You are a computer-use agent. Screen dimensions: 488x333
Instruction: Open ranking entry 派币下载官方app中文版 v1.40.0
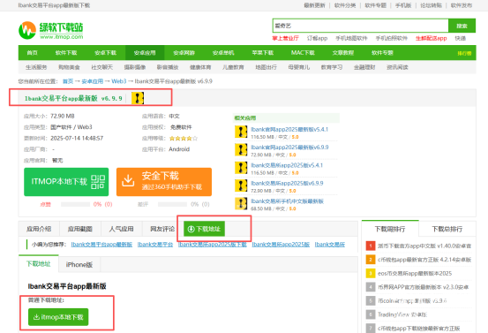(424, 246)
